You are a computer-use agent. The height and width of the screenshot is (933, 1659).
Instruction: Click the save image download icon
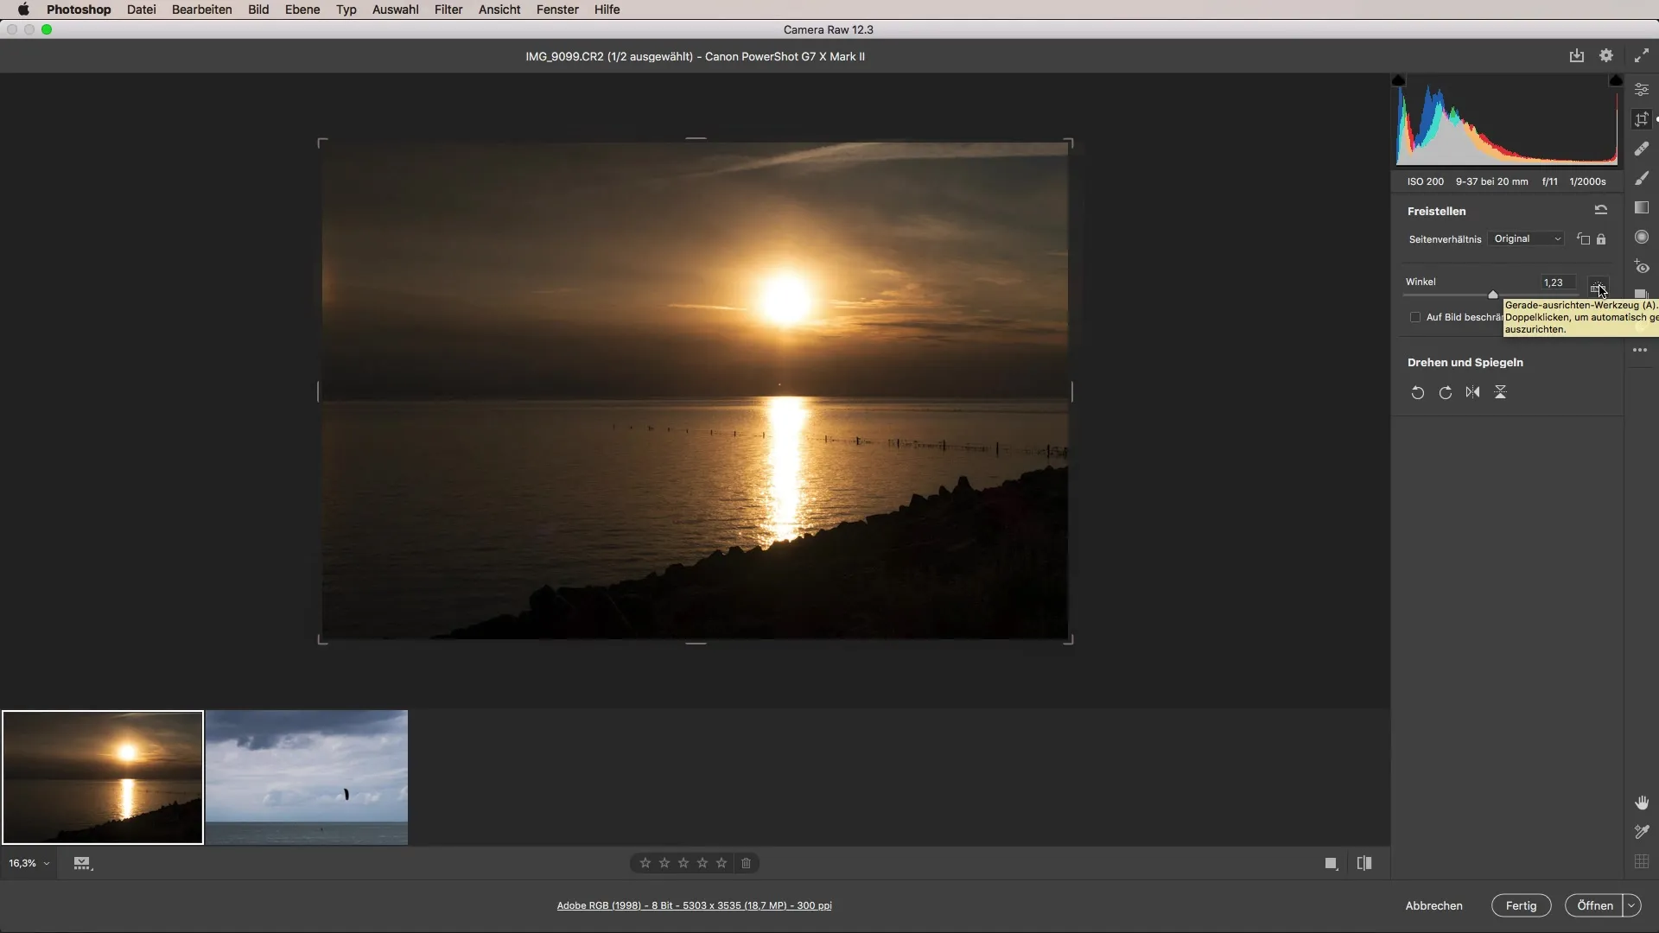click(x=1576, y=56)
